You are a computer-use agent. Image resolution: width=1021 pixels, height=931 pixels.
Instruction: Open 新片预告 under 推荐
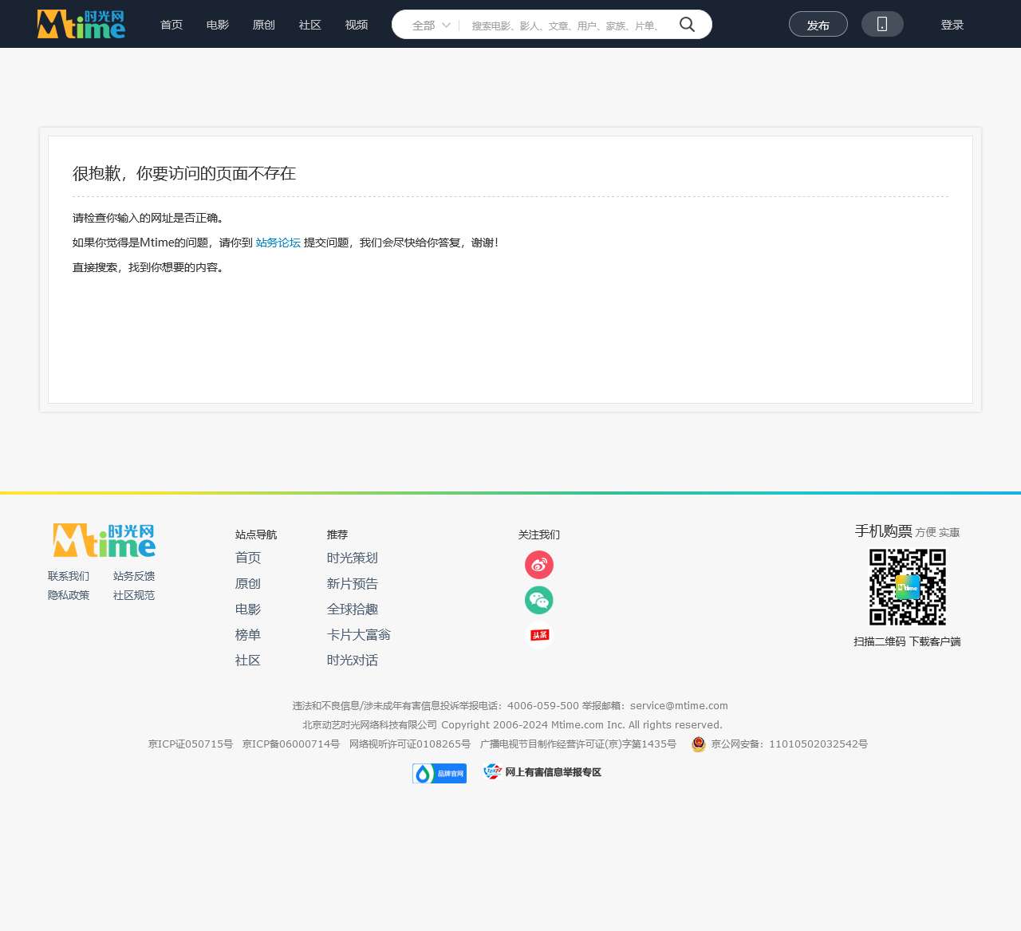coord(353,583)
